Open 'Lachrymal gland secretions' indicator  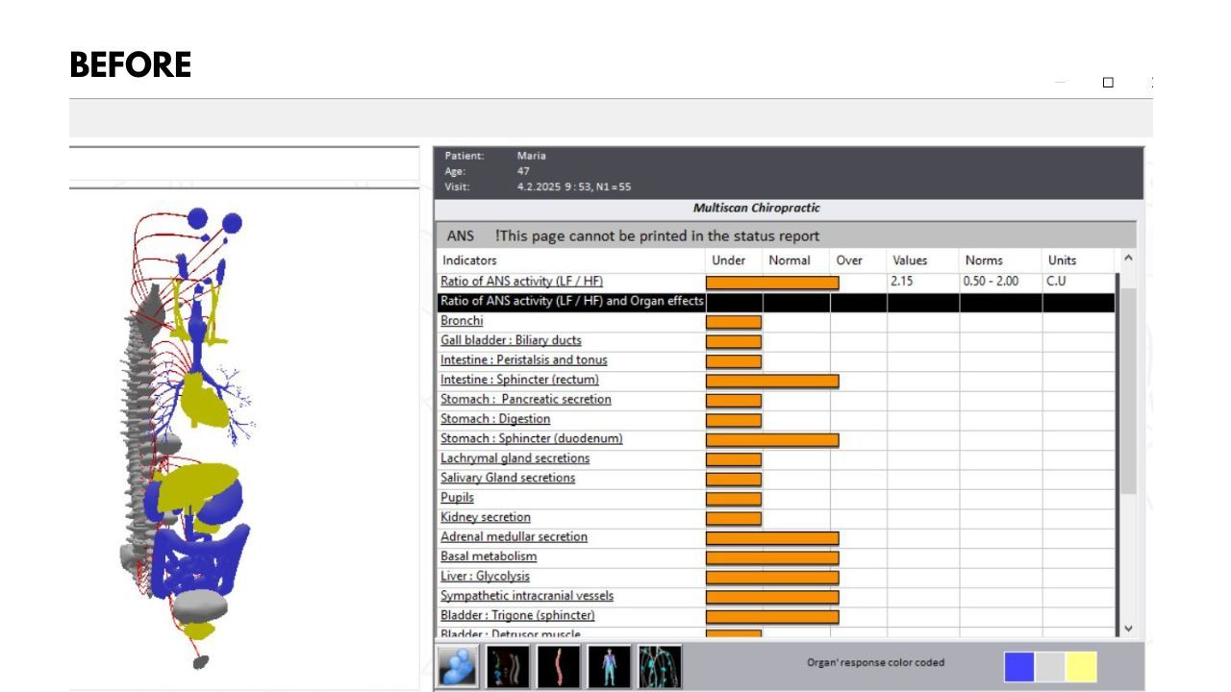[x=515, y=458]
